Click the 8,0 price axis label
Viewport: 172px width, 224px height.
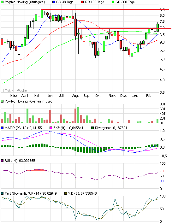pyautogui.click(x=162, y=15)
